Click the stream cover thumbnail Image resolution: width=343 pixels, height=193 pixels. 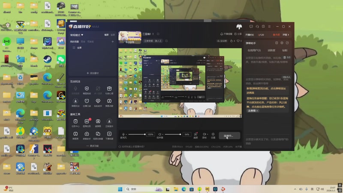click(x=130, y=37)
